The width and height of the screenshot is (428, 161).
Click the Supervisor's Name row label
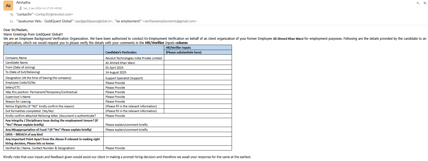tap(18, 97)
